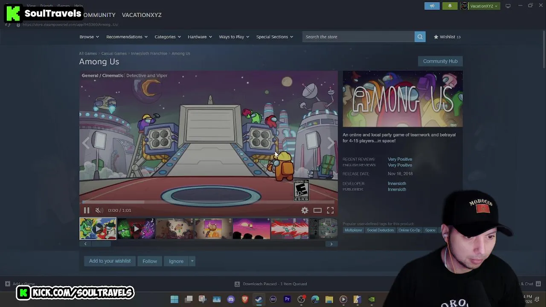Open Downloads Paused status in the bottom bar
This screenshot has width=546, height=307.
(271, 284)
